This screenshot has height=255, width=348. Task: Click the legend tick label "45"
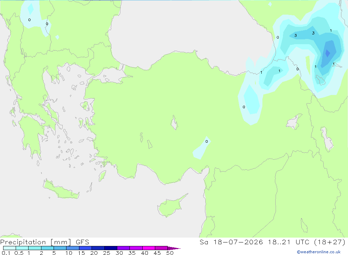157,253
